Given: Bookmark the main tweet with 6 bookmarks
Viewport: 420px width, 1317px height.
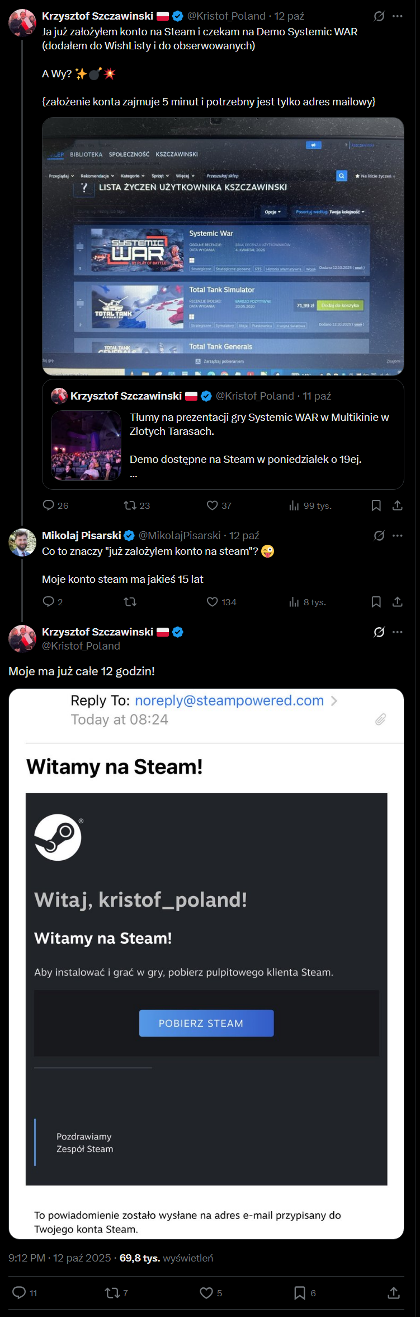Looking at the screenshot, I should [300, 1293].
